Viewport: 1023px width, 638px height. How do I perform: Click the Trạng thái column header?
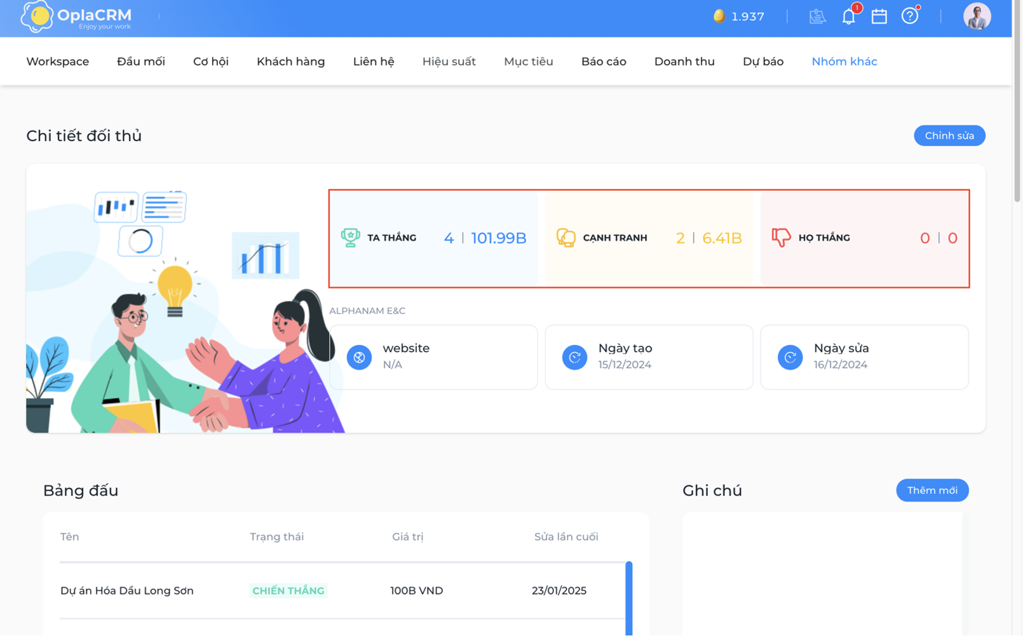coord(277,537)
